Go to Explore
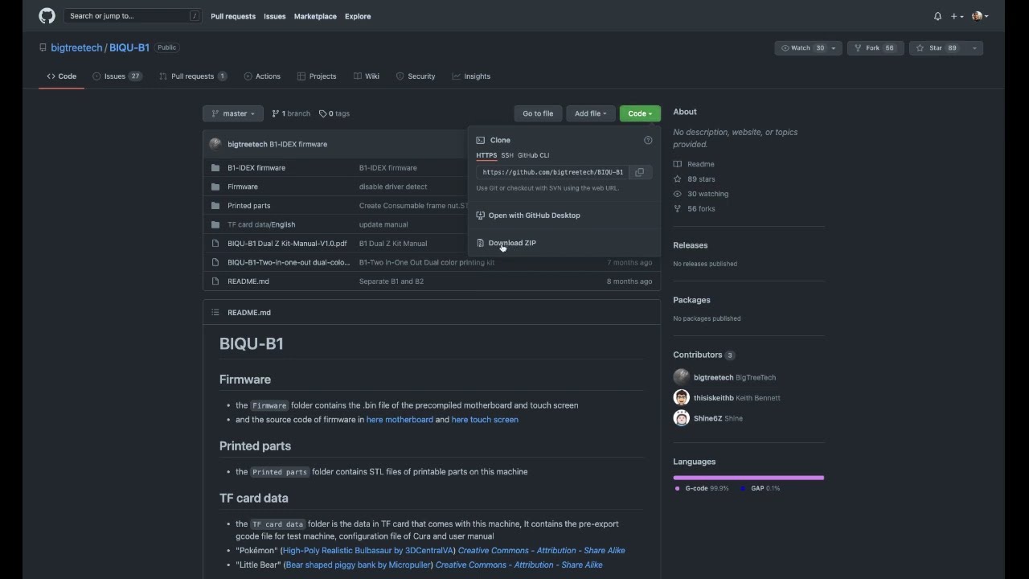The height and width of the screenshot is (579, 1029). coord(358,16)
